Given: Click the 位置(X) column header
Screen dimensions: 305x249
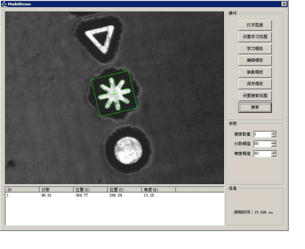Looking at the screenshot, I should 90,190.
